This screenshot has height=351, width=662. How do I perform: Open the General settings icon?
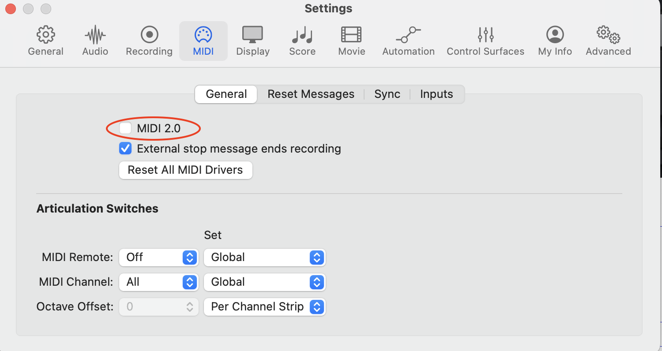tap(45, 40)
